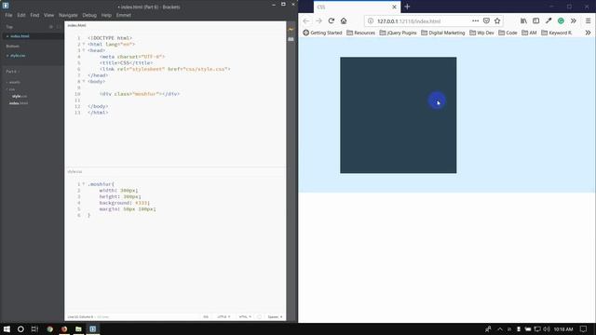
Task: Select style.css in the Bottom working files
Action: 18,56
